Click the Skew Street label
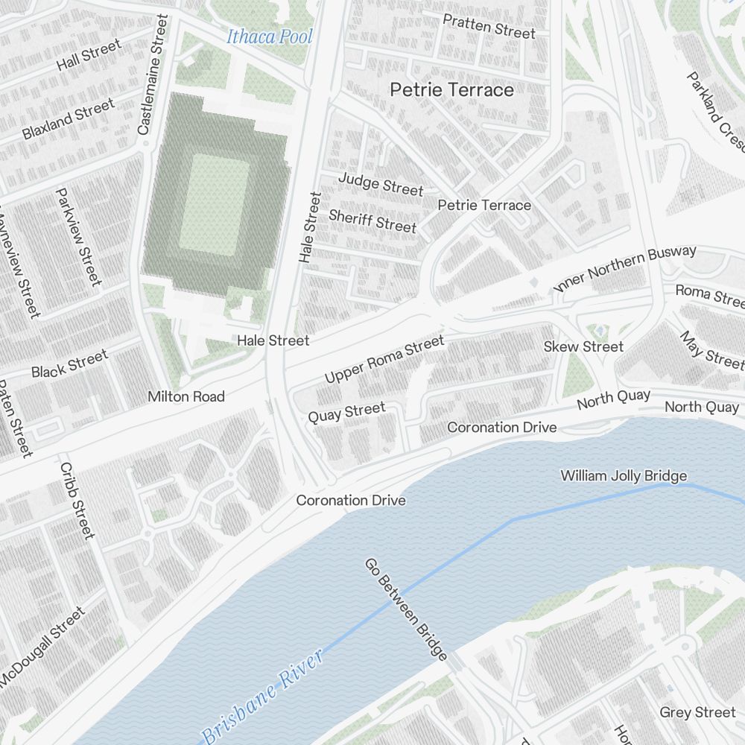745x745 pixels. tap(583, 346)
